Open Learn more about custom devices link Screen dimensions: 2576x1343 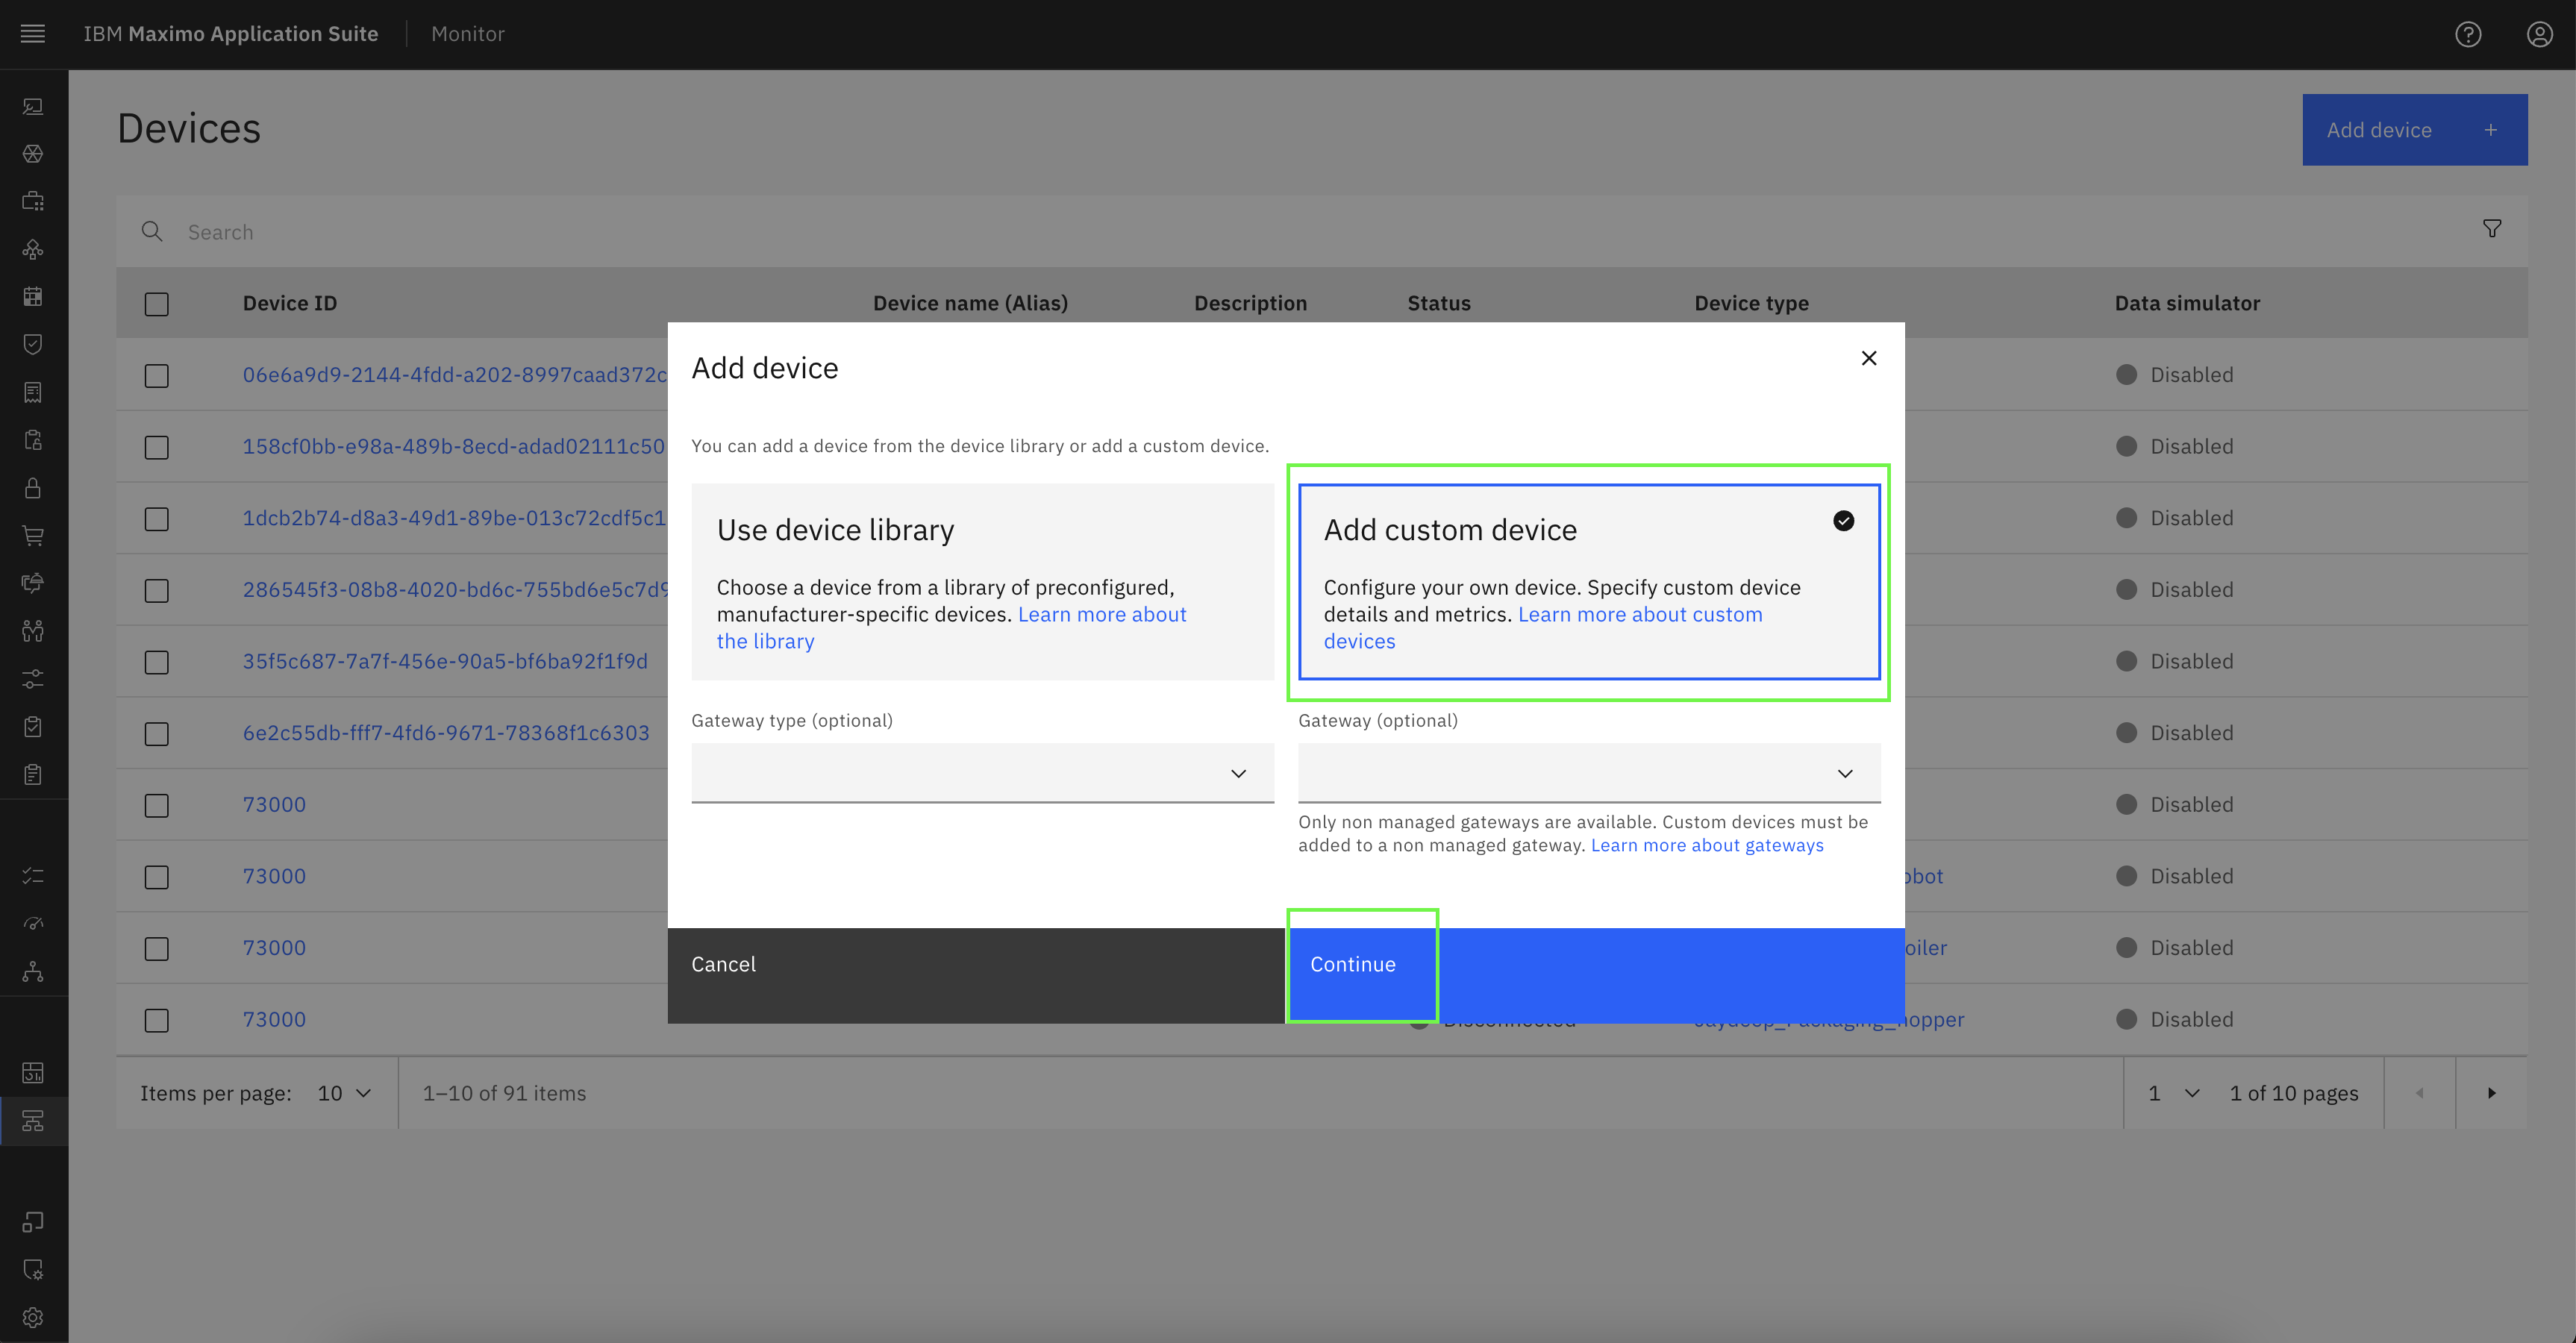point(1543,627)
